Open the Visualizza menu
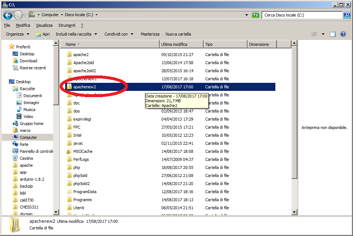The image size is (353, 236). tap(44, 25)
